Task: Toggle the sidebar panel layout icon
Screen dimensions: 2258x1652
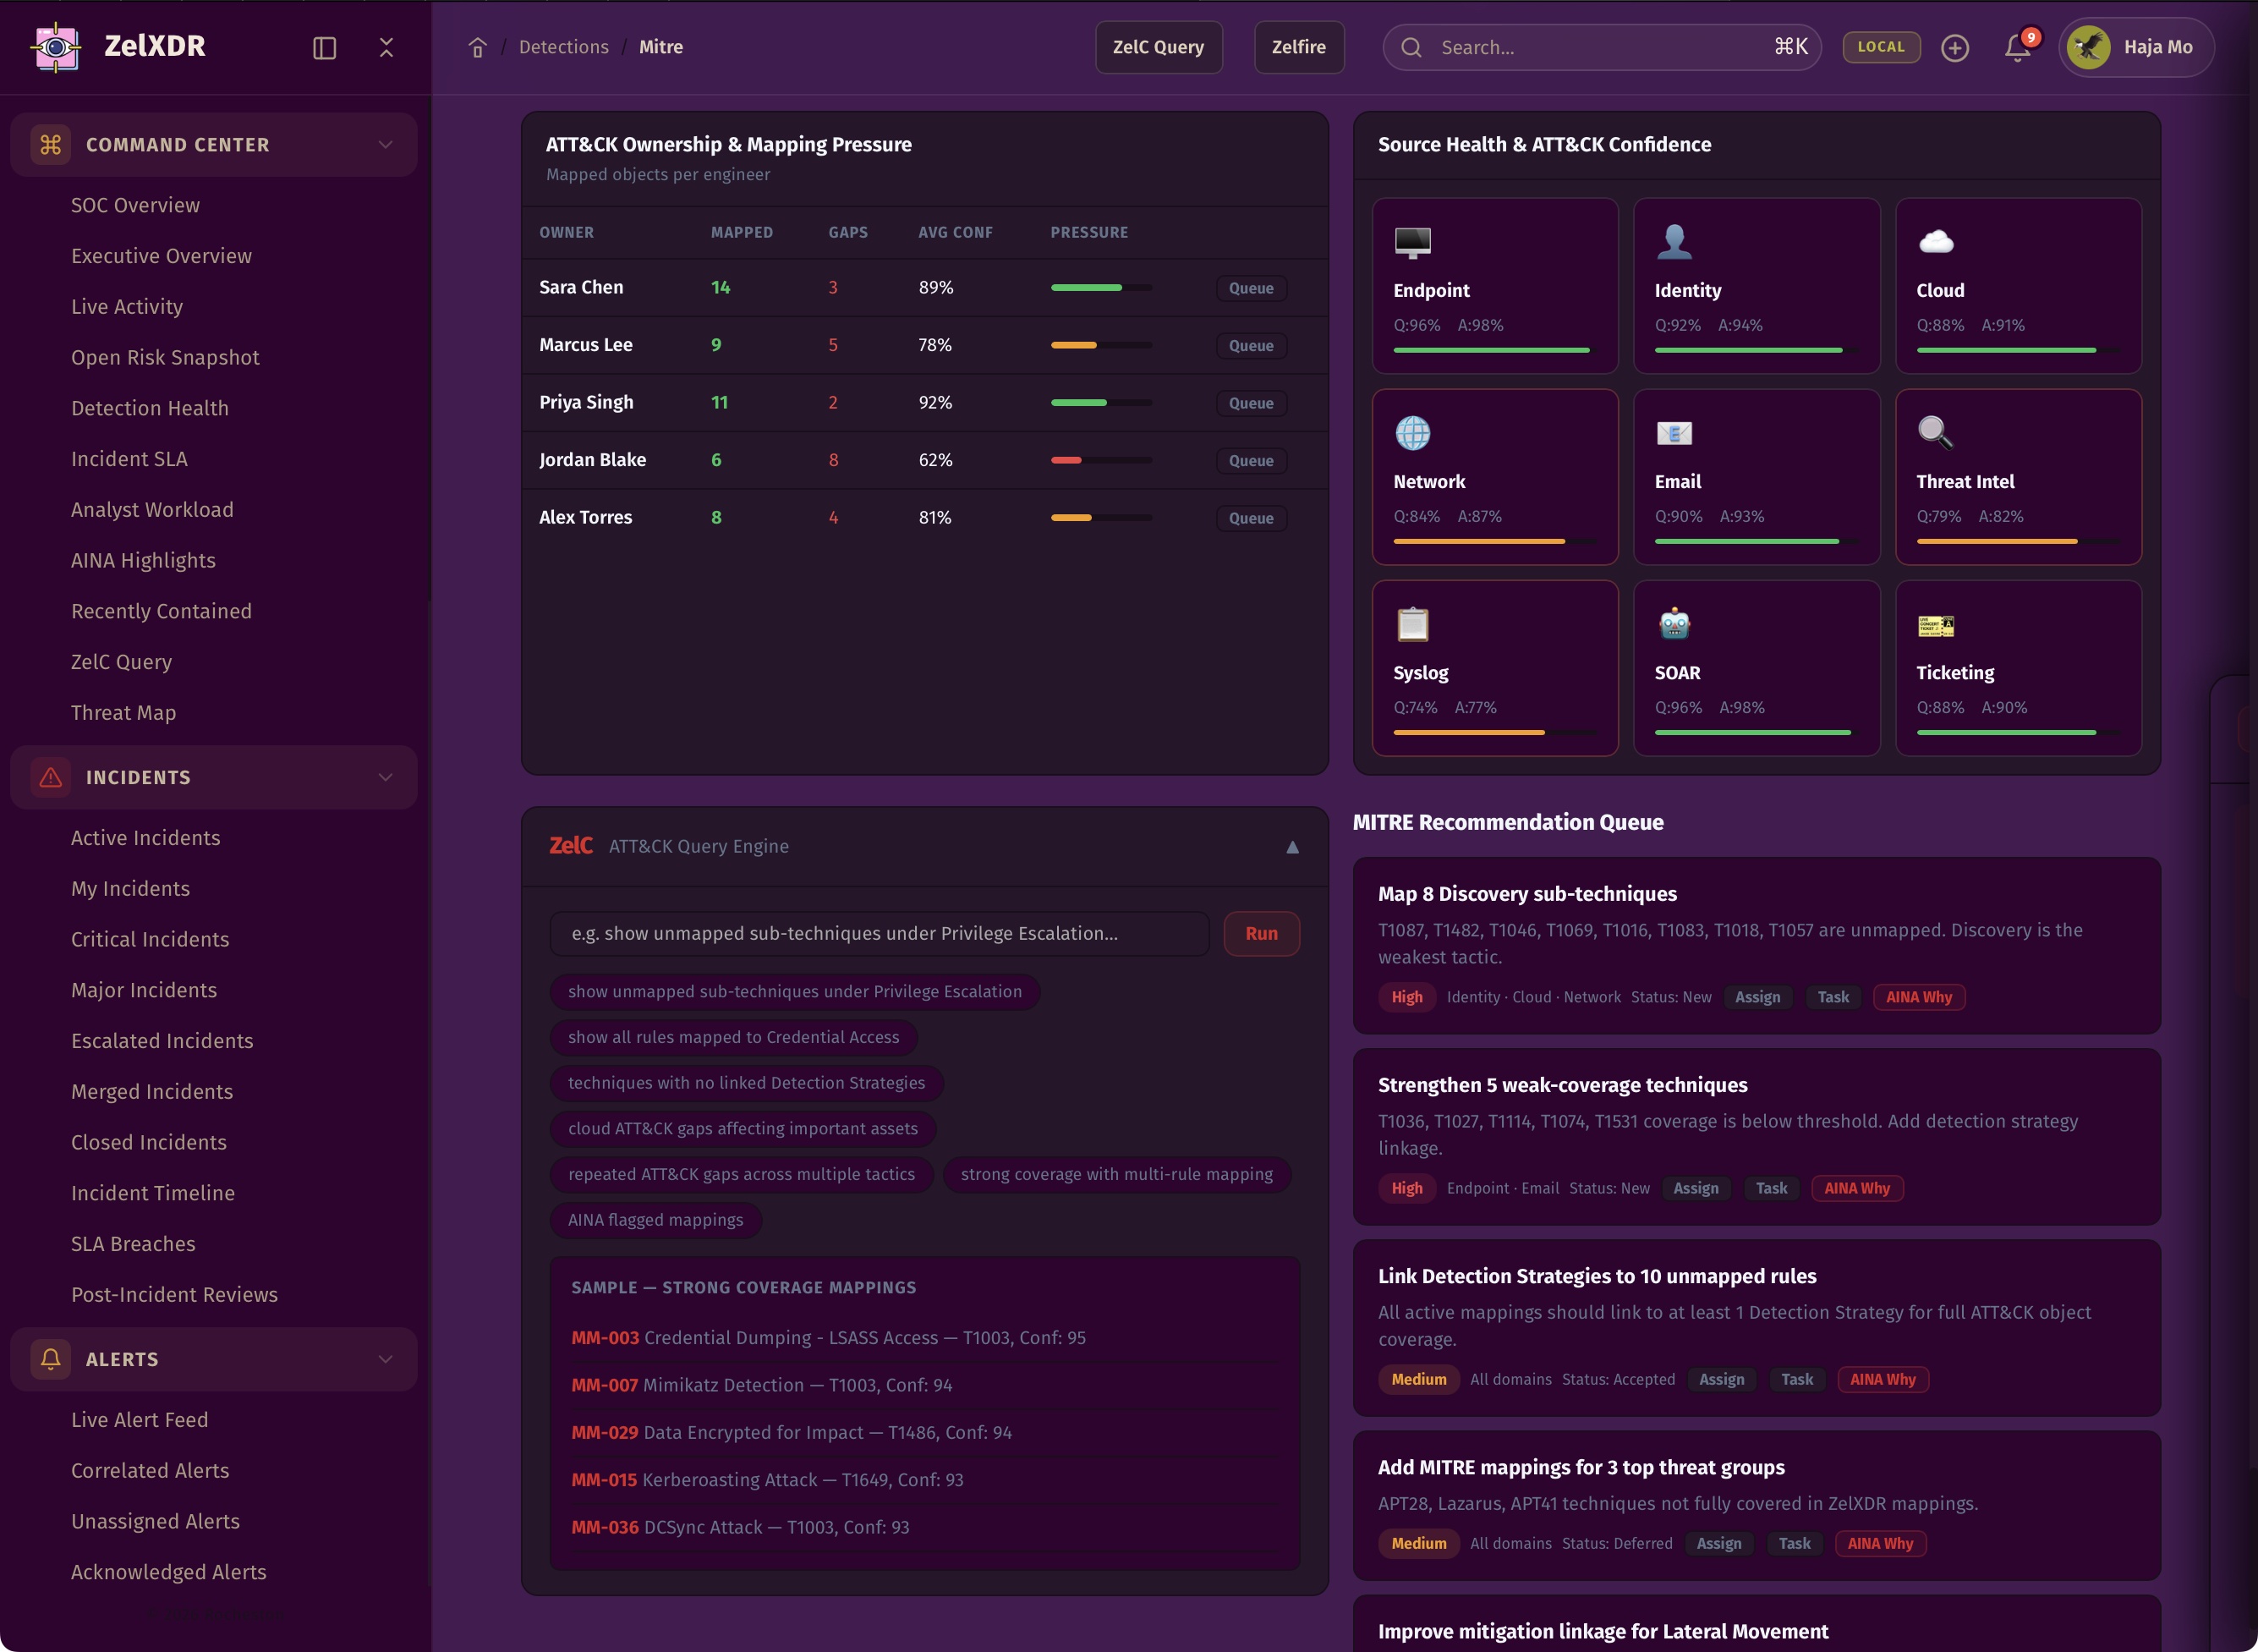Action: (x=324, y=47)
